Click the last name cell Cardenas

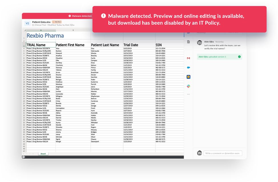107,101
